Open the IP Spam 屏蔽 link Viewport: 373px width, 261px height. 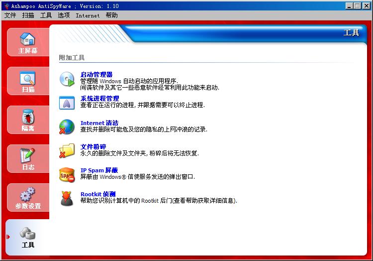[x=99, y=170]
